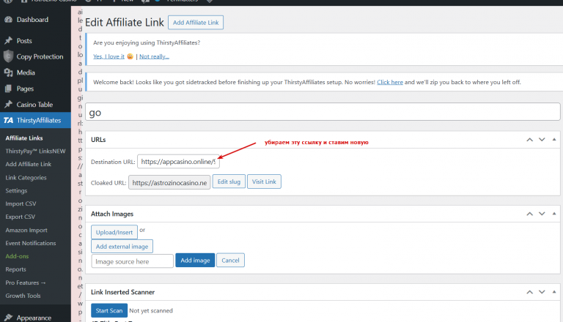Collapse the Attach Images panel

[554, 214]
